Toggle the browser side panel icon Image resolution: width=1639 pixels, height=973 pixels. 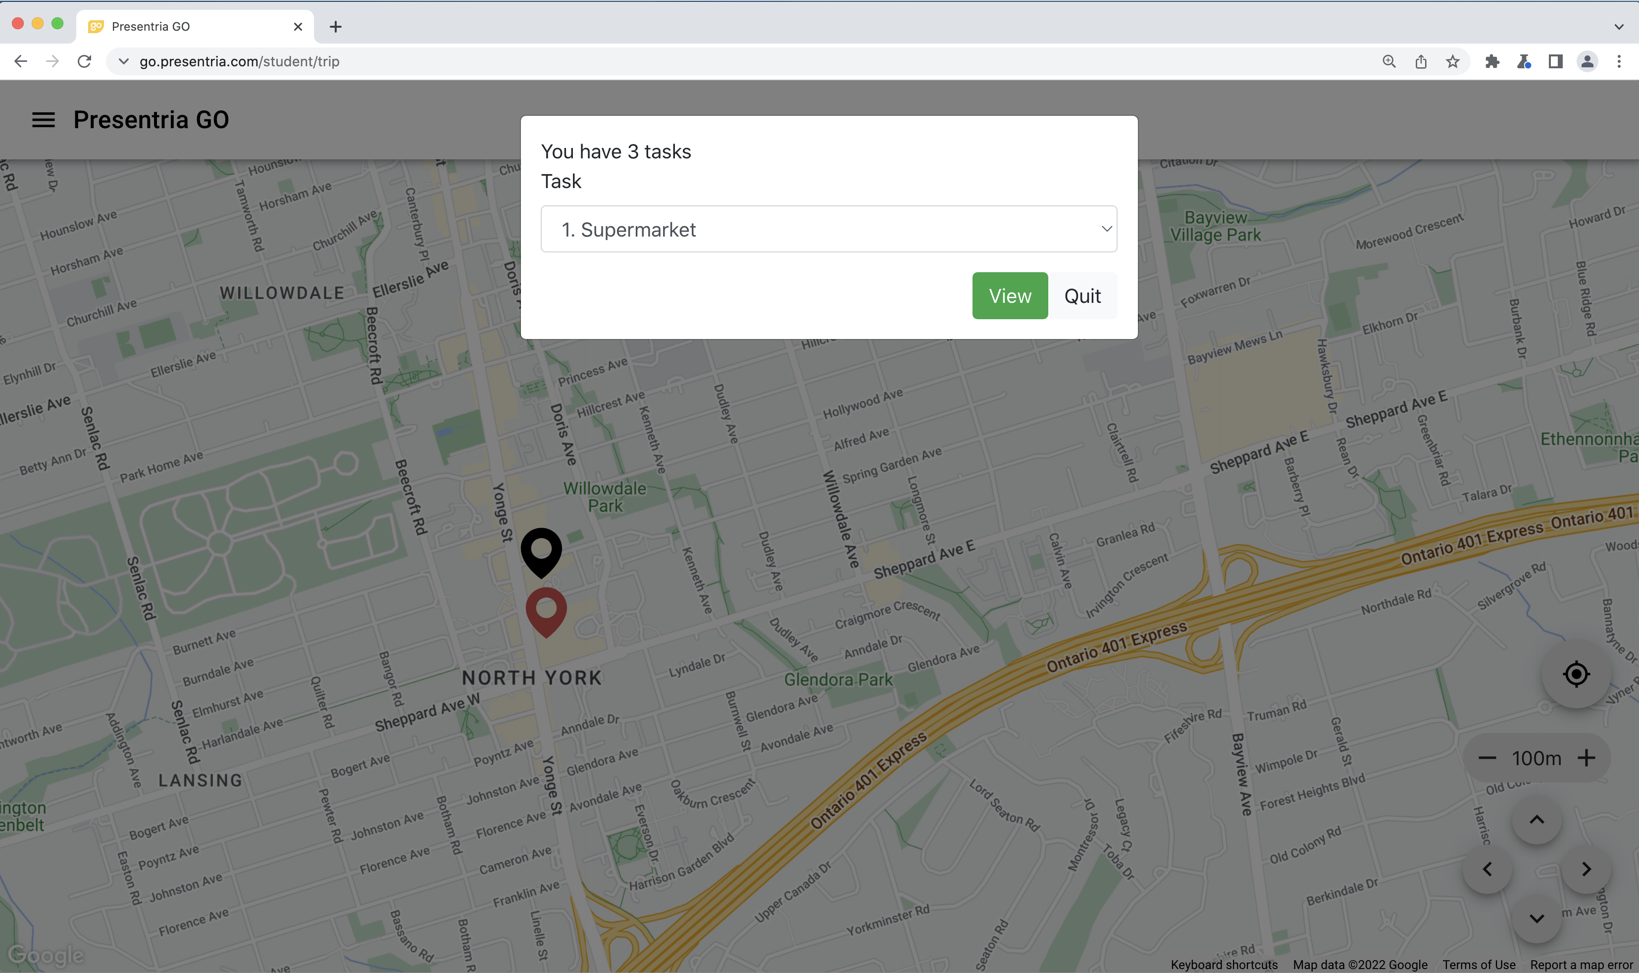pos(1555,62)
